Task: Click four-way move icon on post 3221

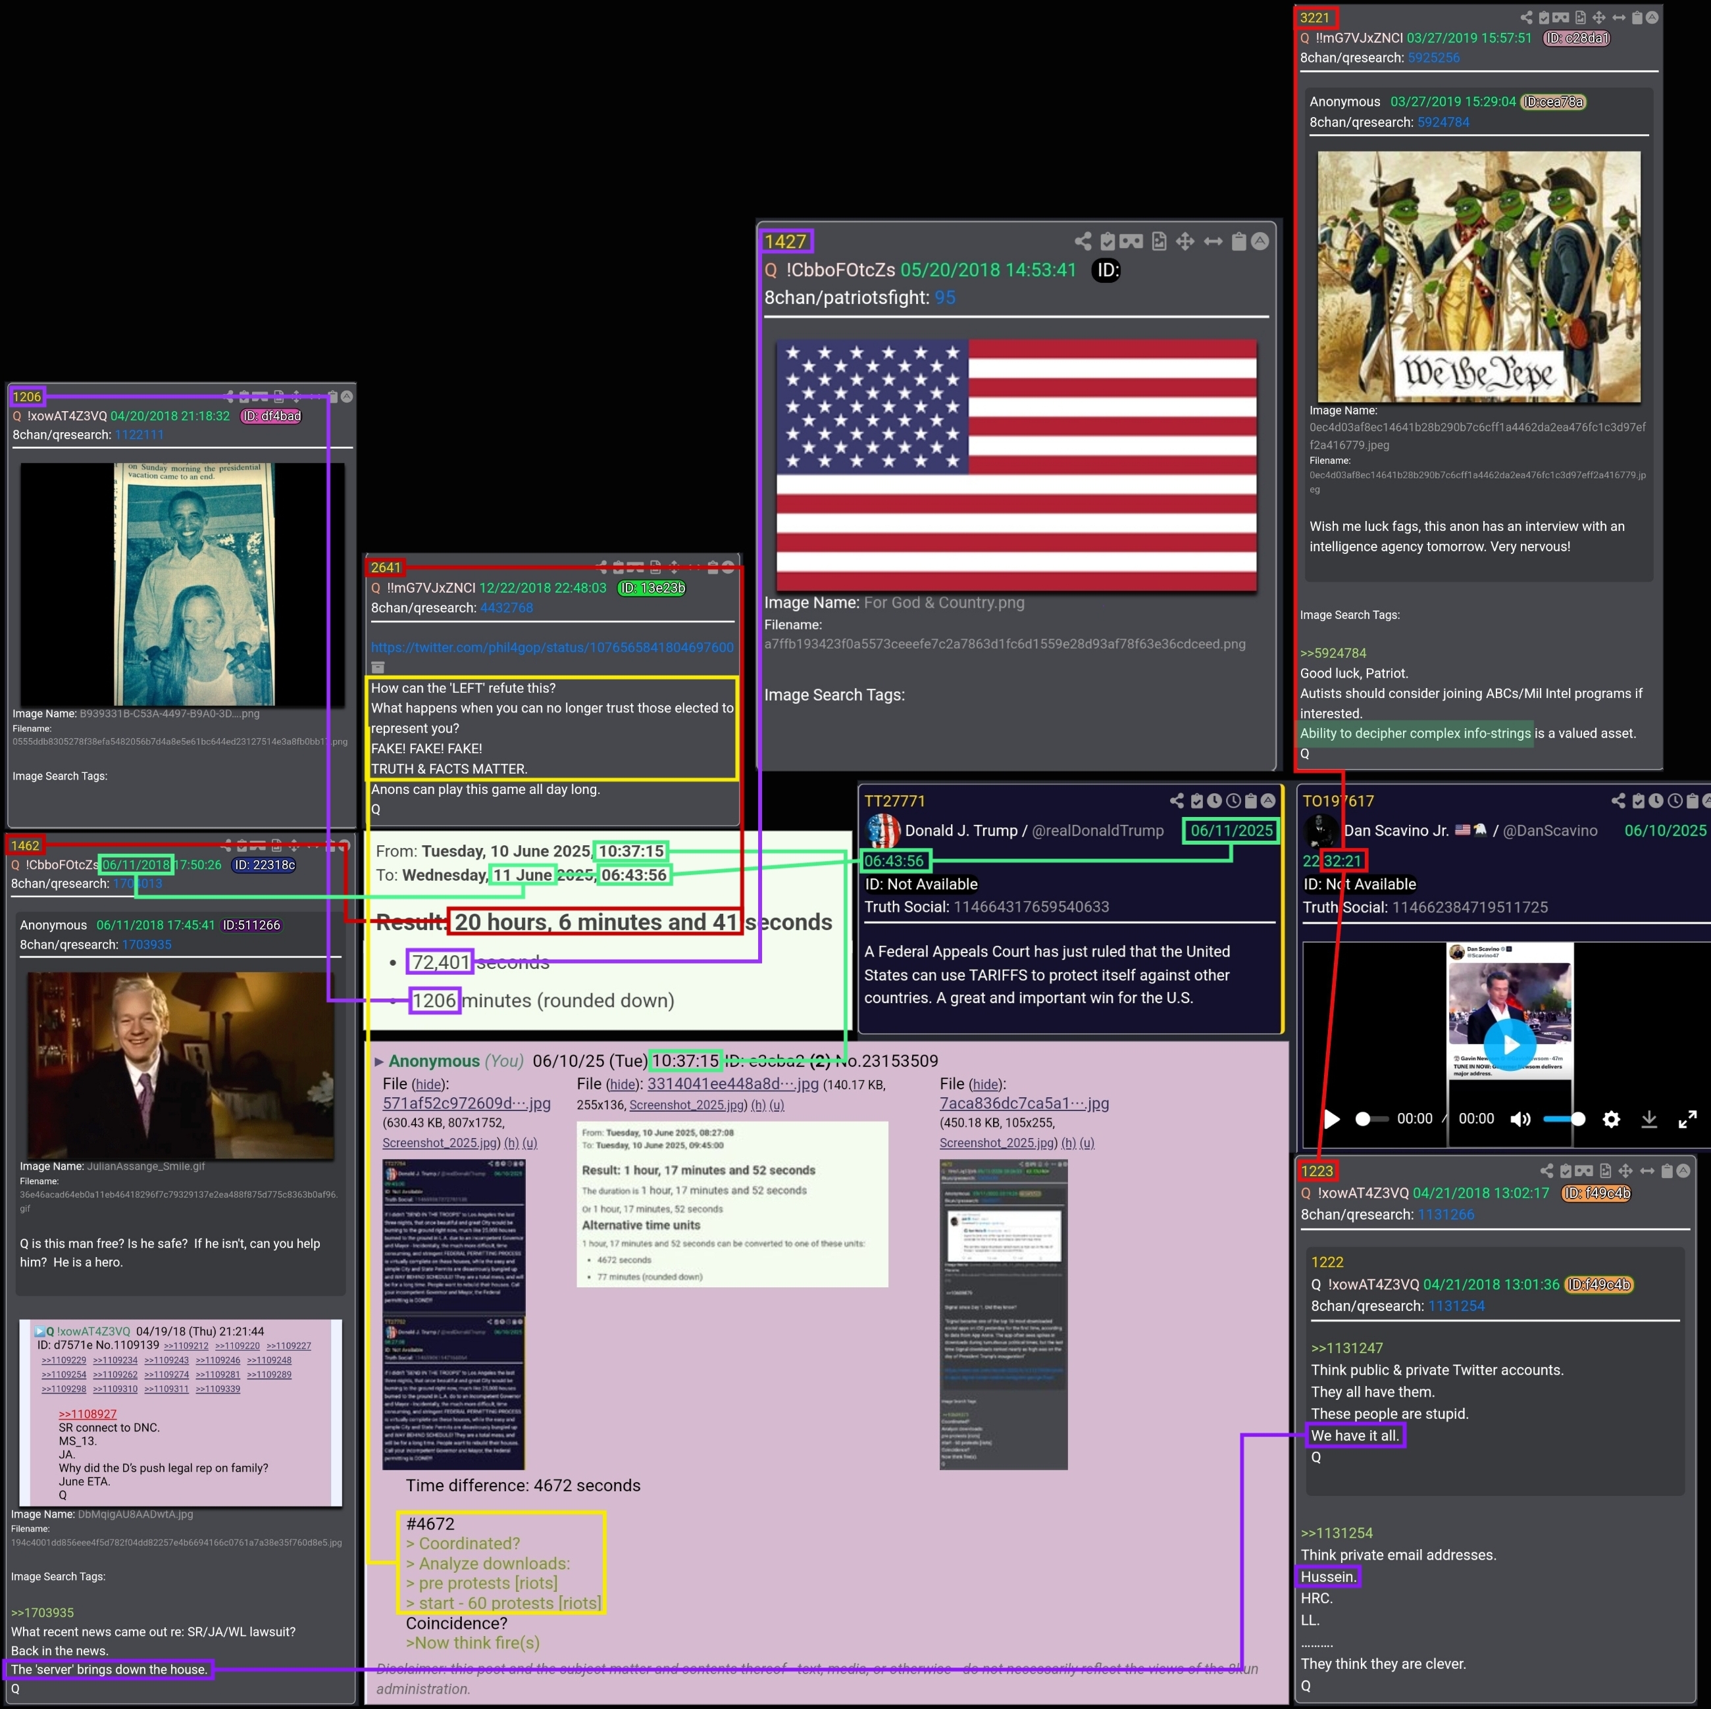Action: coord(1598,18)
